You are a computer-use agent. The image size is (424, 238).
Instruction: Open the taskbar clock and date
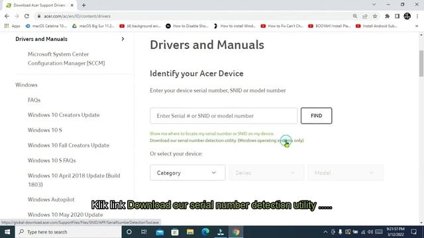point(396,232)
